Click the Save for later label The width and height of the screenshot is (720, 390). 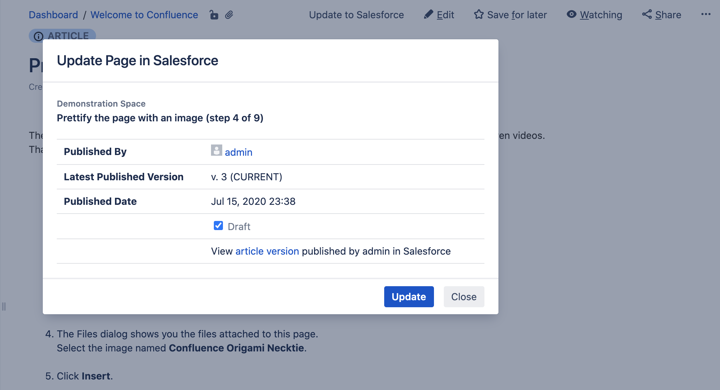pos(517,15)
